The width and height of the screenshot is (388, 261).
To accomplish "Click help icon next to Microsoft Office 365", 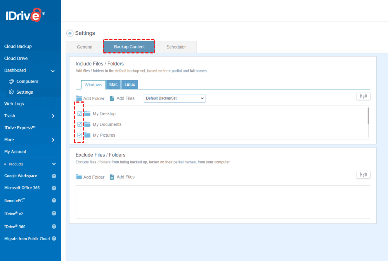I will click(x=54, y=188).
